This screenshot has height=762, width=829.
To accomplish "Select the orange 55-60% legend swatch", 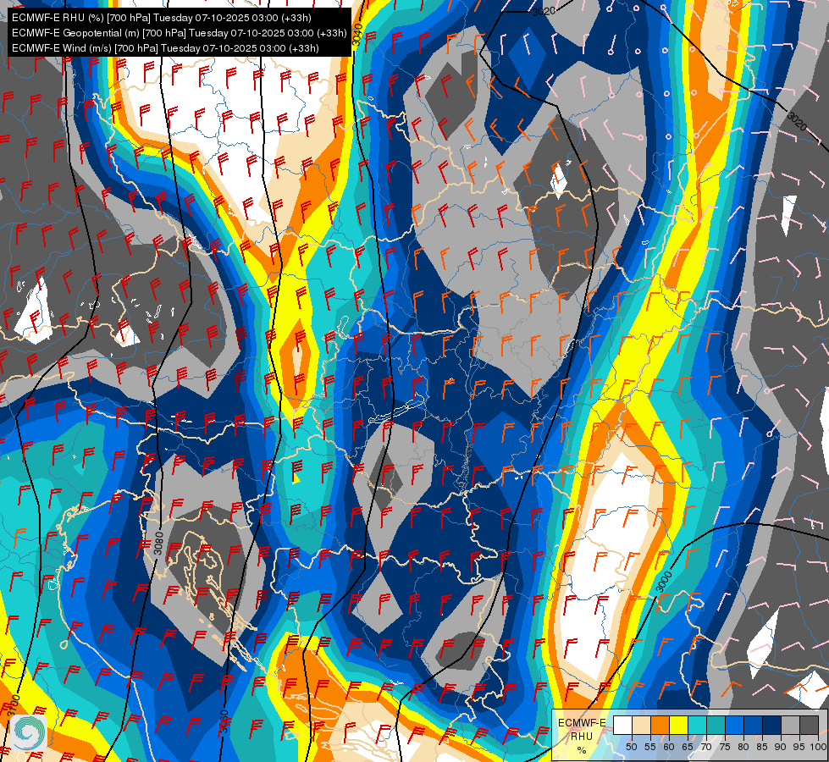I will [x=660, y=725].
